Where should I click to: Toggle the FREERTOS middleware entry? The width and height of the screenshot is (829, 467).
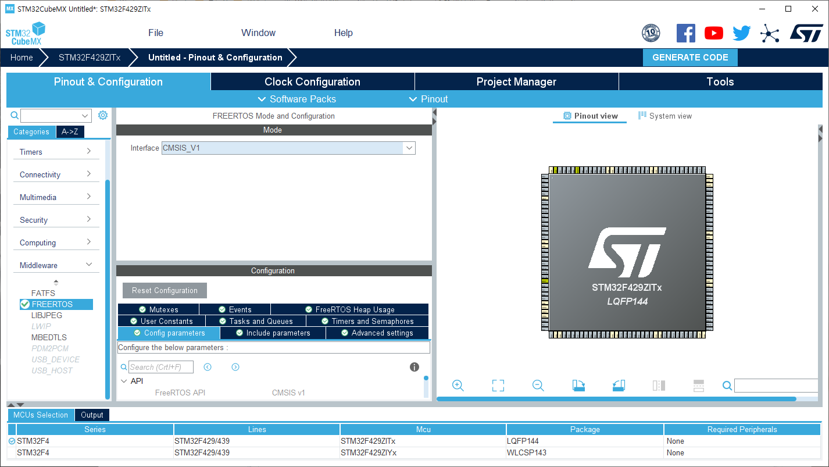[x=56, y=304]
